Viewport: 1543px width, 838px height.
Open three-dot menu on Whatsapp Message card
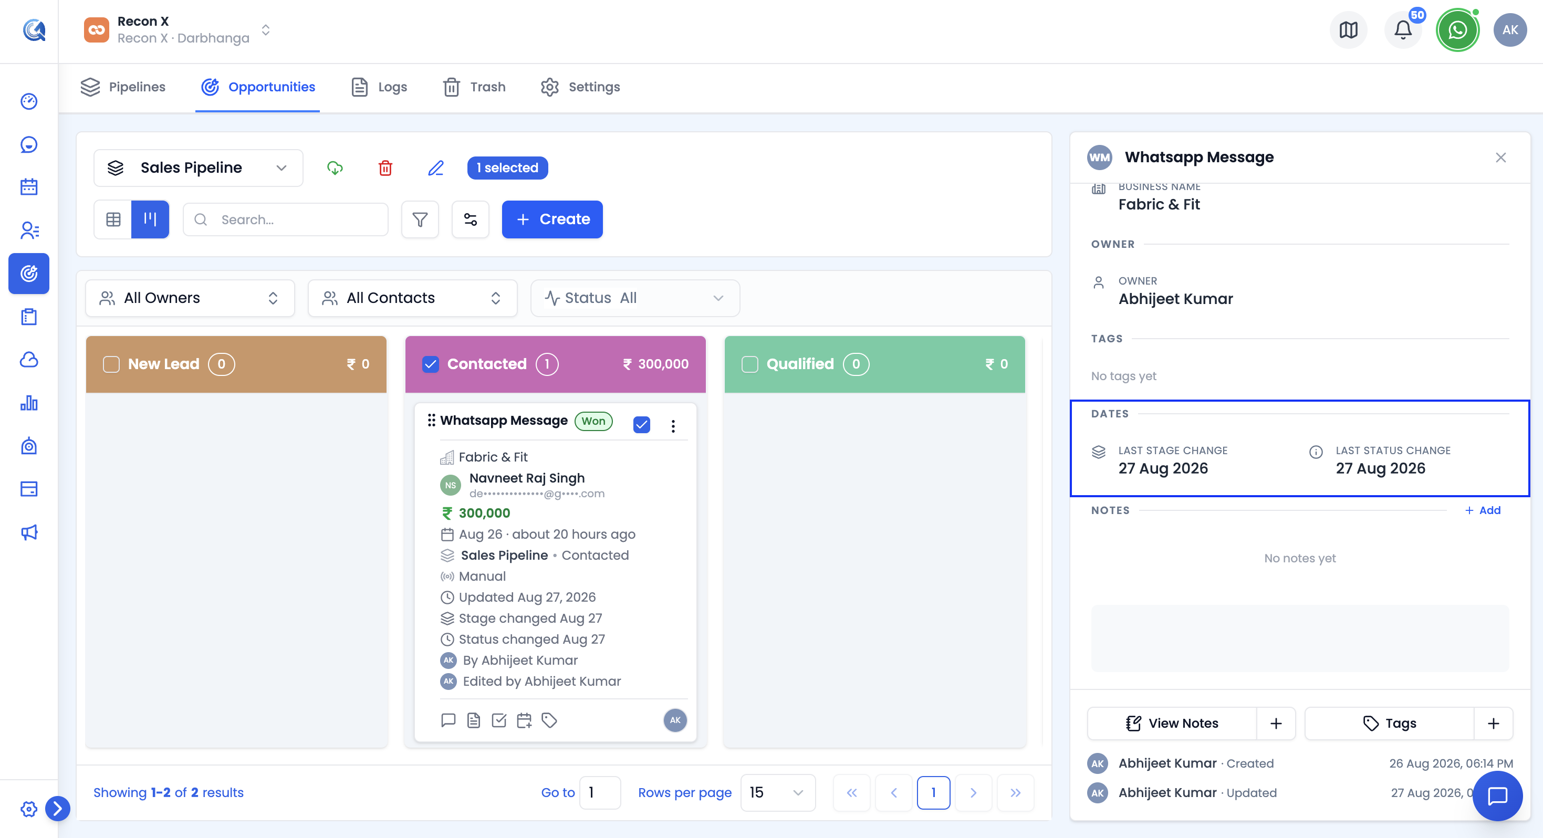pos(673,425)
